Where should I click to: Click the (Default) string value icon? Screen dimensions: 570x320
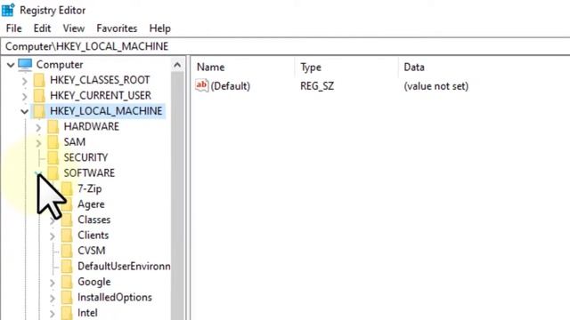pyautogui.click(x=202, y=85)
